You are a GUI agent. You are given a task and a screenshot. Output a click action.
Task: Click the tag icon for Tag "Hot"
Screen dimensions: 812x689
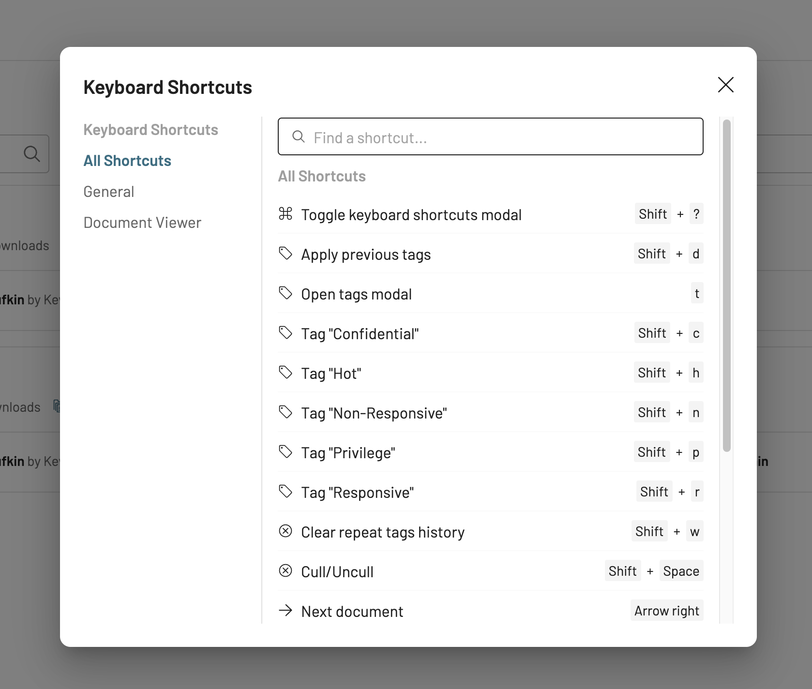click(x=286, y=372)
